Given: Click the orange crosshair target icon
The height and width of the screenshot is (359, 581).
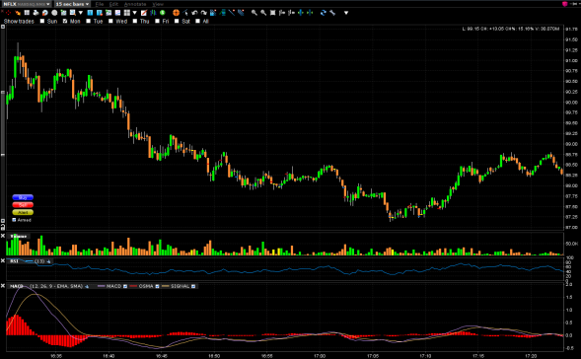Looking at the screenshot, I should pos(176,13).
